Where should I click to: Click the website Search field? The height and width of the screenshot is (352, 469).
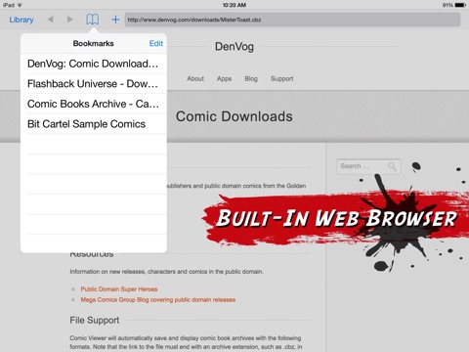tap(368, 166)
